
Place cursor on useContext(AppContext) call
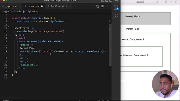[51, 21]
